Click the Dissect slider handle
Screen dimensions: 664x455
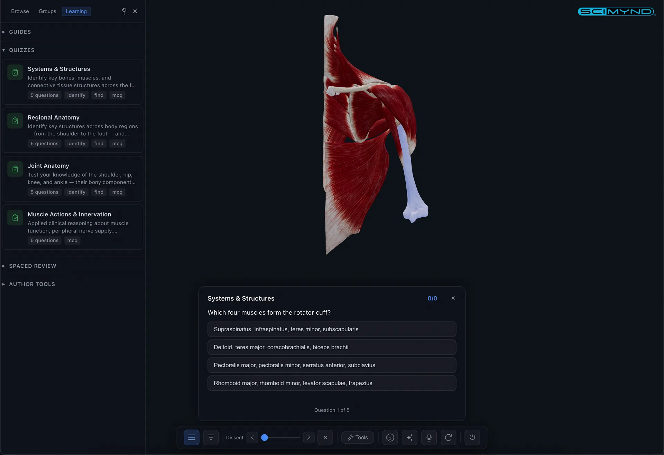click(x=265, y=437)
